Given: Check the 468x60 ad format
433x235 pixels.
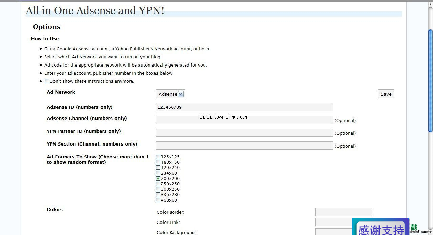Looking at the screenshot, I should 158,200.
